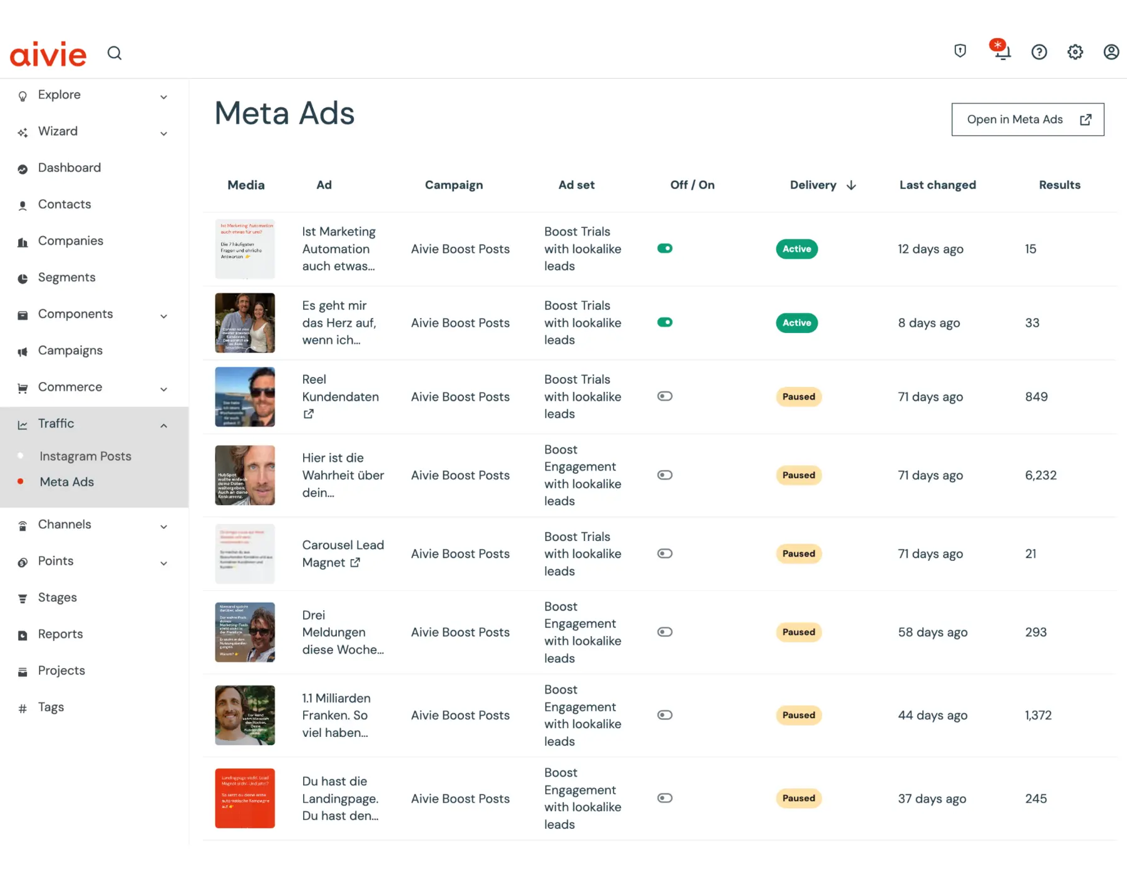Open red thumbnail of Du hast die Landingpage ad
This screenshot has width=1127, height=874.
(x=245, y=798)
